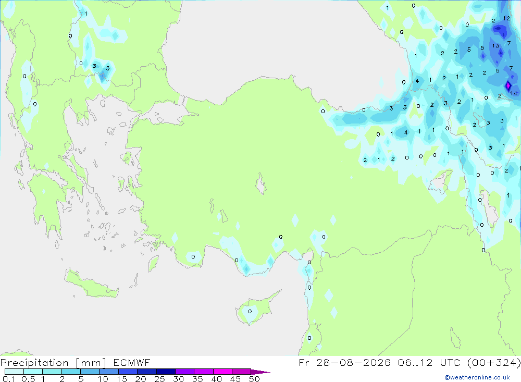Pick the 40–45 mm legend color box

222,372
